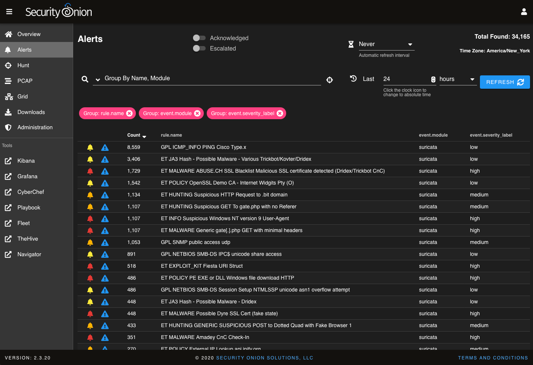Expand the query options chevron
533x365 pixels.
[x=98, y=79]
